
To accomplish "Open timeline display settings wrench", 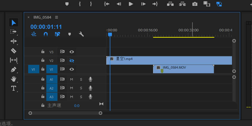I will click(81, 34).
